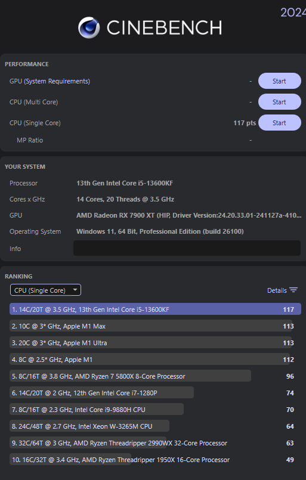Click the 117 pts single core score

[x=245, y=123]
